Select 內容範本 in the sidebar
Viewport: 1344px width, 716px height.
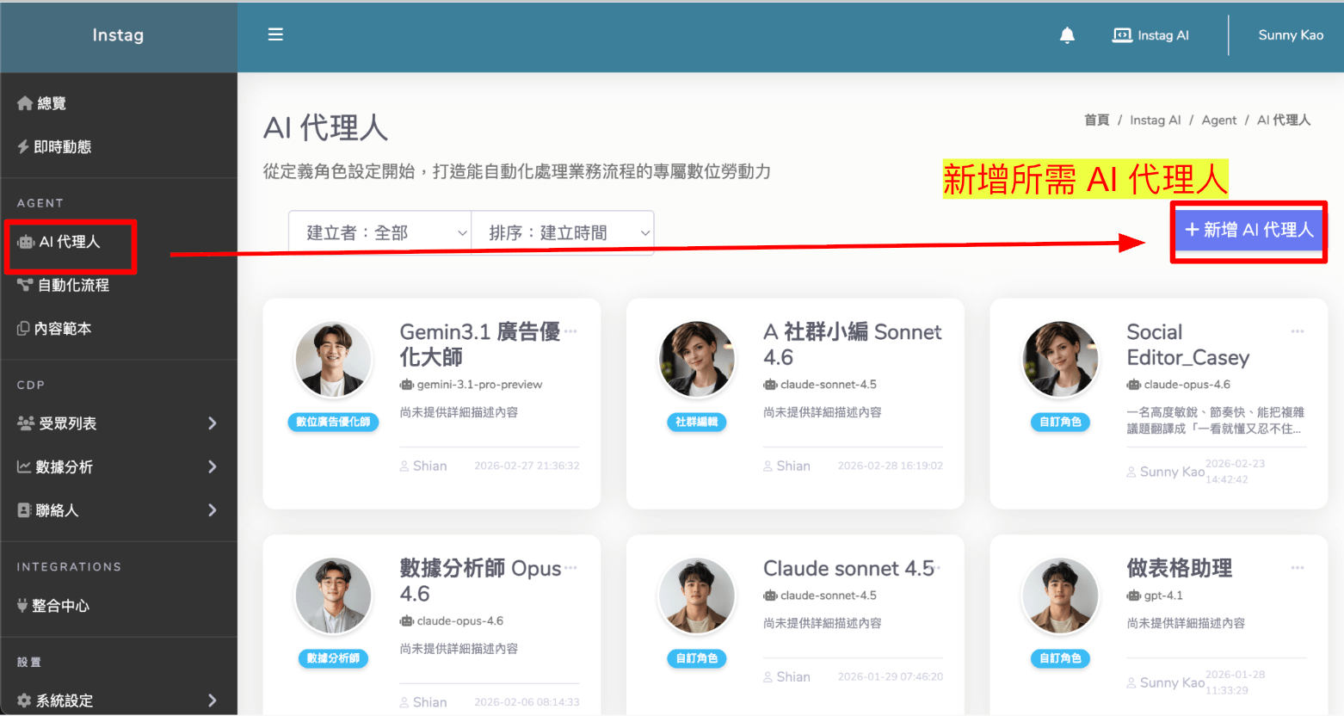pyautogui.click(x=62, y=329)
